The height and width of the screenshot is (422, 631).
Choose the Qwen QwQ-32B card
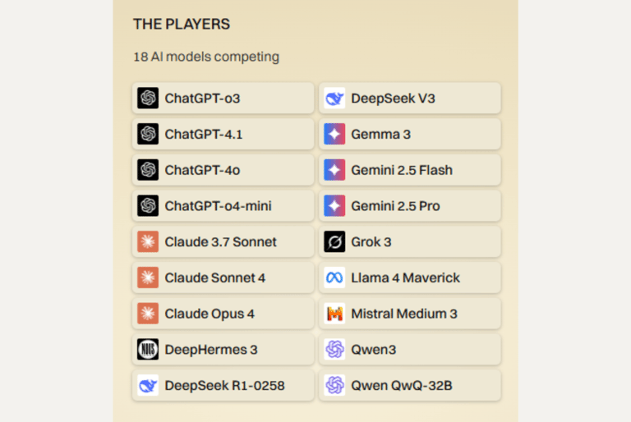click(x=409, y=385)
